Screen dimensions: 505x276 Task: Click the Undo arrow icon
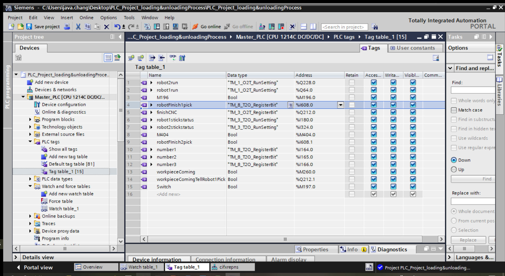pos(117,27)
